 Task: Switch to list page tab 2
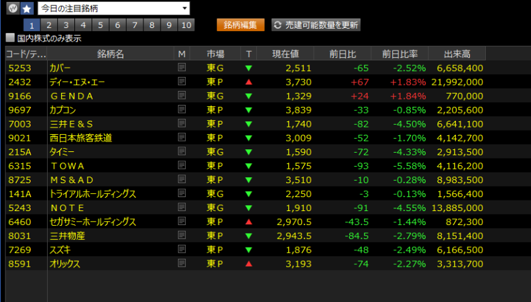tap(48, 25)
